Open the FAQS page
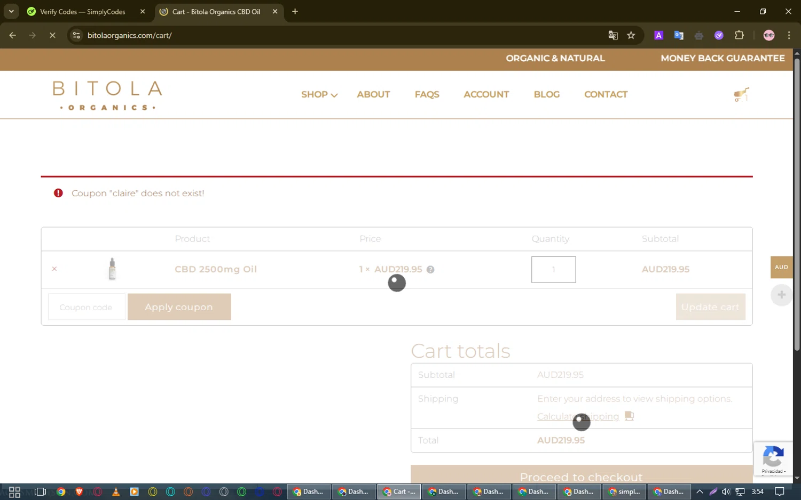Image resolution: width=801 pixels, height=500 pixels. tap(427, 94)
